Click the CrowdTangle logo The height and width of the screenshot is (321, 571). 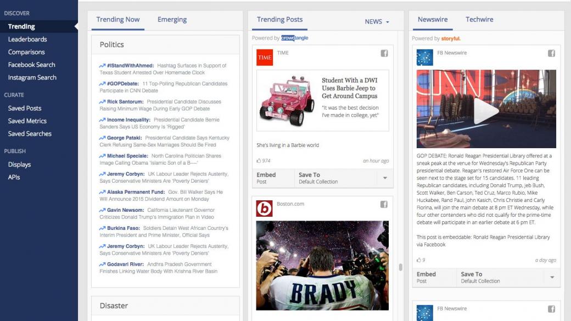(295, 38)
